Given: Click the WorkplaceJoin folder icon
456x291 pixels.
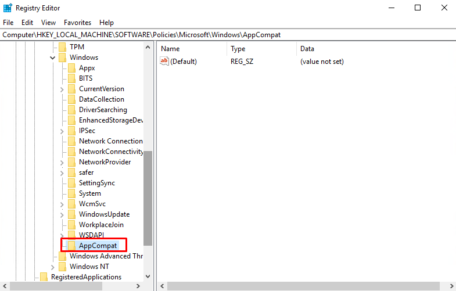Looking at the screenshot, I should click(71, 225).
